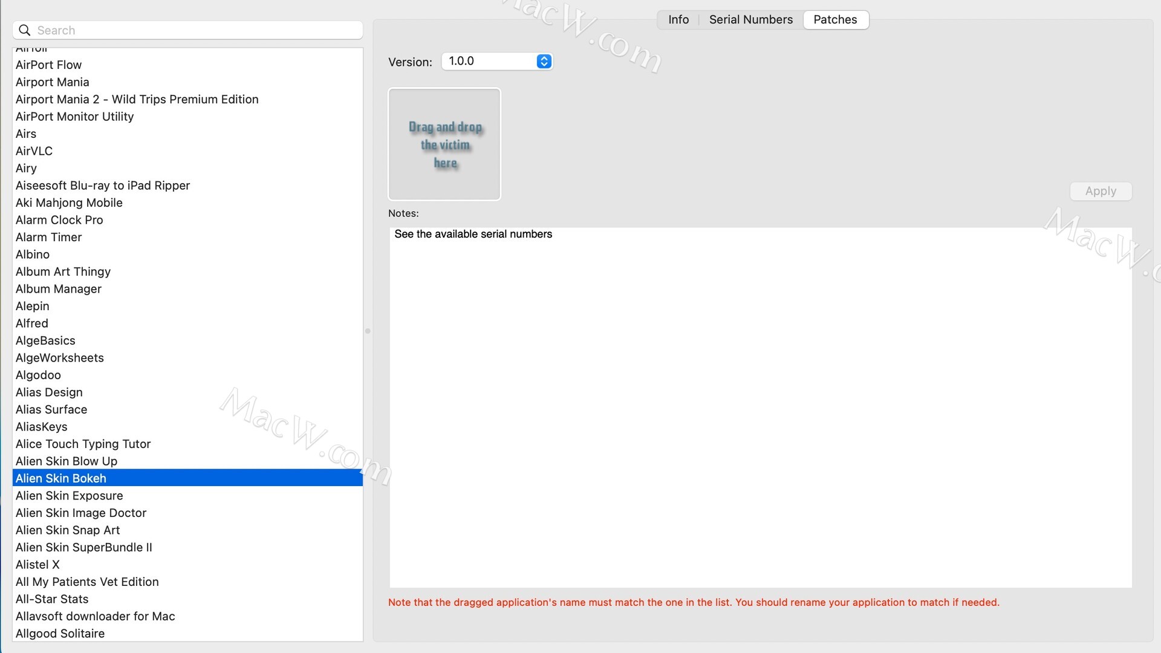Click the highlighted Alien Skin Bokeh row
Image resolution: width=1161 pixels, height=653 pixels.
coord(187,478)
